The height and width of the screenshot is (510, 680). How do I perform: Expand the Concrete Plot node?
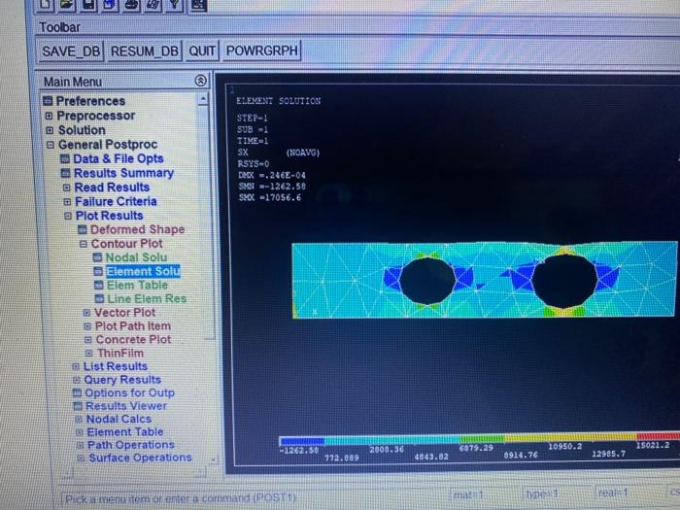coord(88,340)
